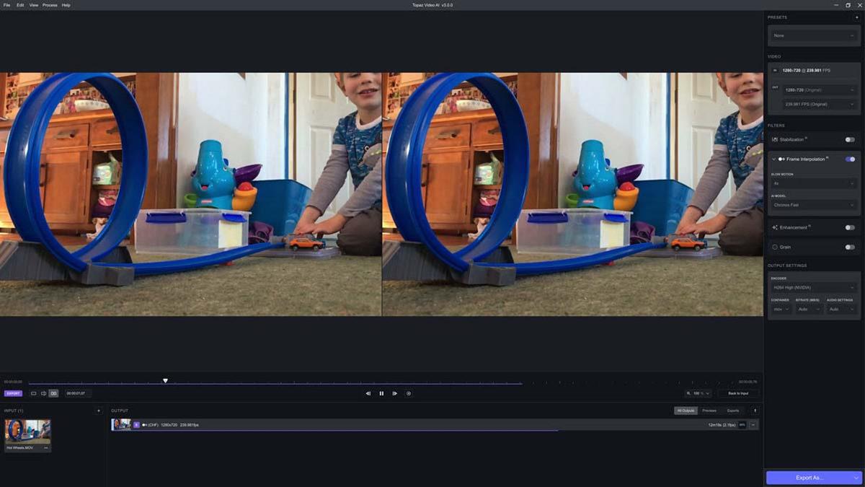This screenshot has width=865, height=487.
Task: Collapse the Frame Interpolation section chevron
Action: click(773, 159)
